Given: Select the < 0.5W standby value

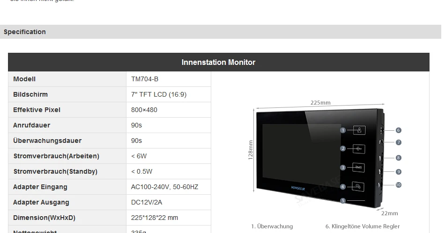Looking at the screenshot, I should pyautogui.click(x=142, y=171).
